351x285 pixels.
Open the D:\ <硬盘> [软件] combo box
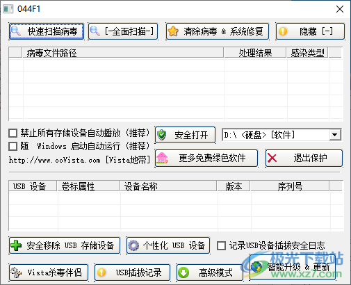click(x=281, y=135)
